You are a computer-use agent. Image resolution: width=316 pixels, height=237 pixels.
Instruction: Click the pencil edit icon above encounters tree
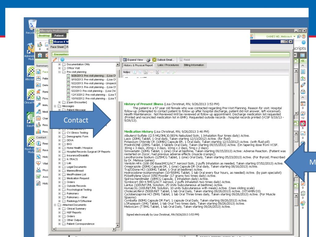click(x=55, y=60)
